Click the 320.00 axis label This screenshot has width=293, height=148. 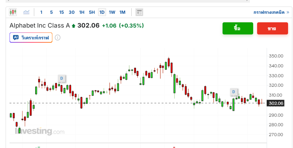276,85
